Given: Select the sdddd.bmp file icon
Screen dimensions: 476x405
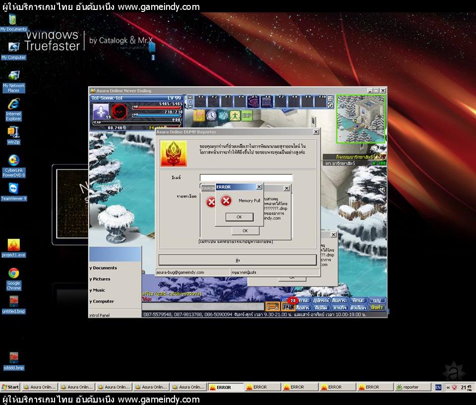Looking at the screenshot, I should click(x=14, y=361).
